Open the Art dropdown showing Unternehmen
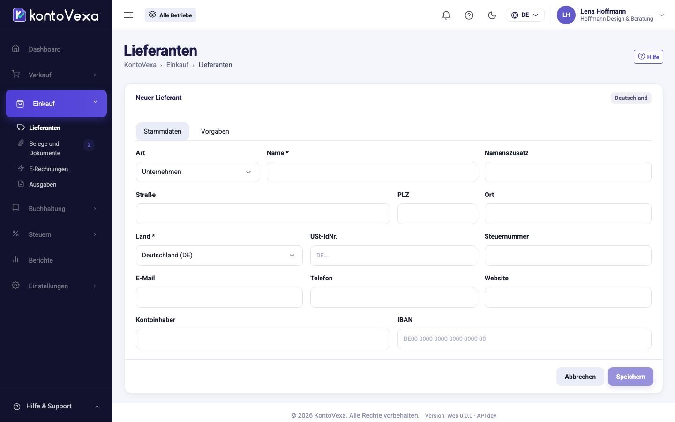Screen dimensions: 675x422 197,172
